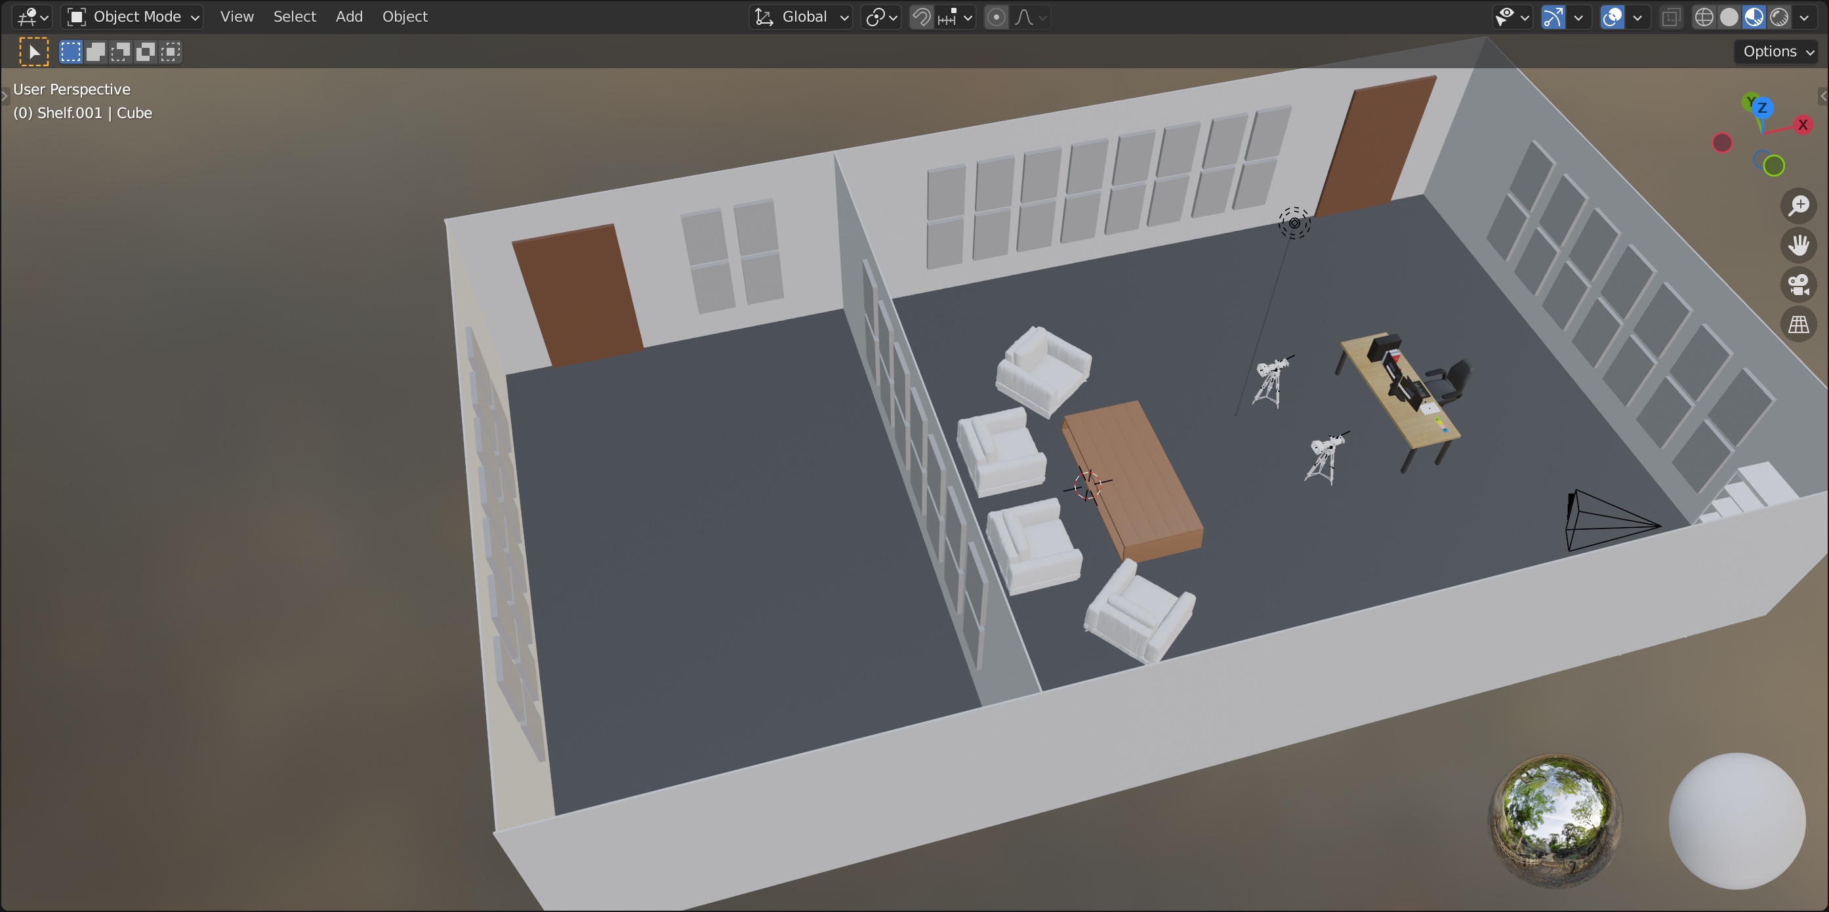Toggle proportional editing
The width and height of the screenshot is (1829, 912).
[996, 17]
